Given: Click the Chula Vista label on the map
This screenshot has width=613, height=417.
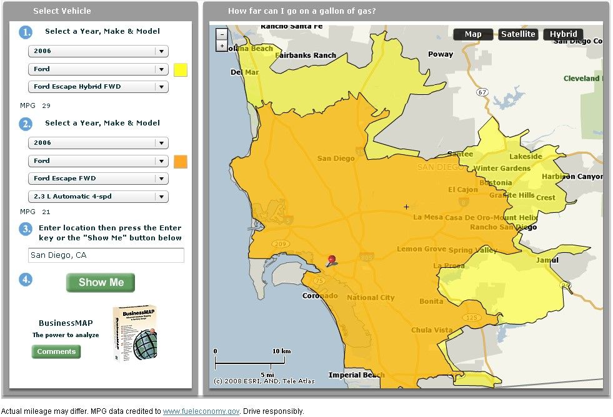Looking at the screenshot, I should coord(432,330).
